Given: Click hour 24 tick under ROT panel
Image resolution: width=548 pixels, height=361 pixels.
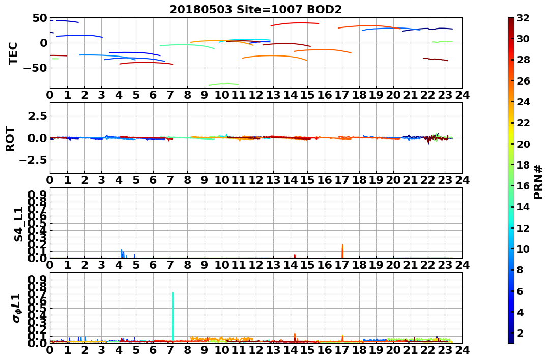Looking at the screenshot, I should [x=462, y=180].
